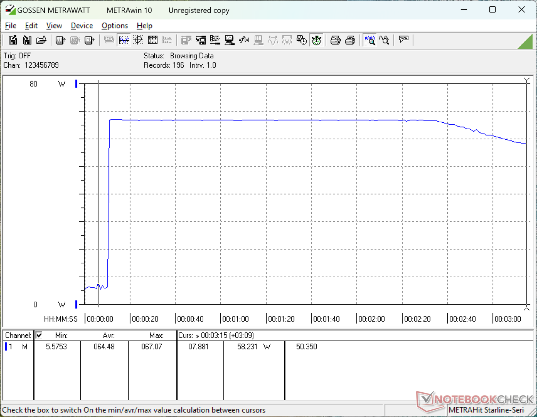This screenshot has width=537, height=417.
Task: Click the 'Trig: OFF' status text
Action: click(17, 56)
